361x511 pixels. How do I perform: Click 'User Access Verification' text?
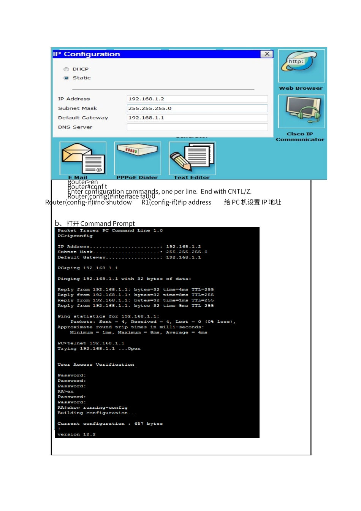[x=96, y=365]
